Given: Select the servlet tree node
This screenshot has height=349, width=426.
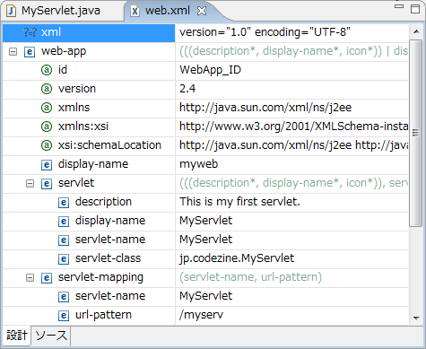Looking at the screenshot, I should (x=76, y=183).
